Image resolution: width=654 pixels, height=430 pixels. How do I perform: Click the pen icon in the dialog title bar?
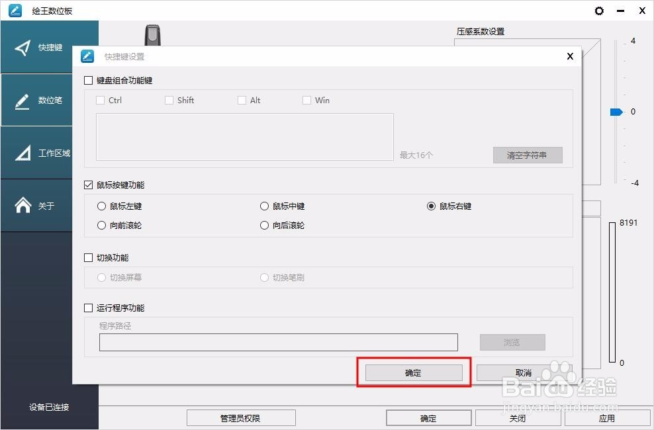click(87, 56)
